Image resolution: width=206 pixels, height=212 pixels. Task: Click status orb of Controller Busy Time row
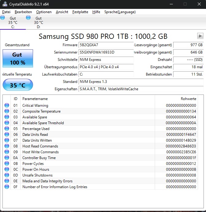[7, 158]
